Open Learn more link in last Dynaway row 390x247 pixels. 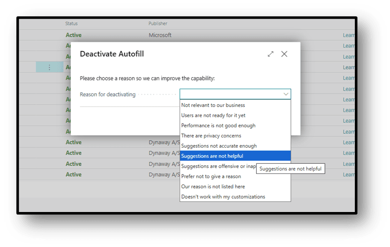point(349,174)
